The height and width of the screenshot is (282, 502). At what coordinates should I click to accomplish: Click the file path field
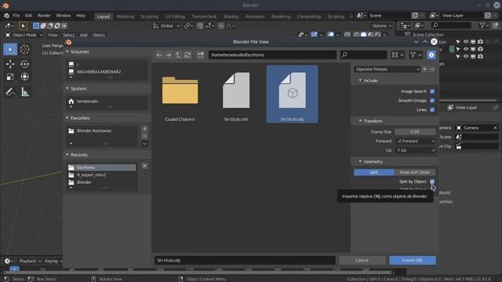[x=272, y=55]
